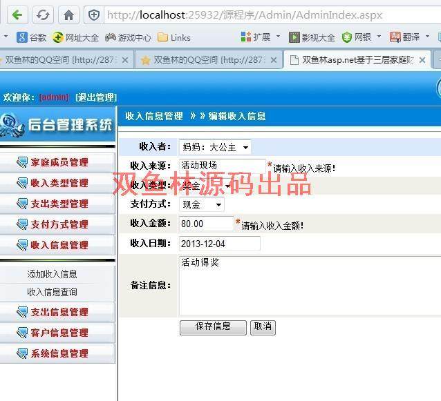Viewport: 441px width, 401px height.
Task: Open the 支付方式 dropdown showing 现金
Action: pos(202,204)
